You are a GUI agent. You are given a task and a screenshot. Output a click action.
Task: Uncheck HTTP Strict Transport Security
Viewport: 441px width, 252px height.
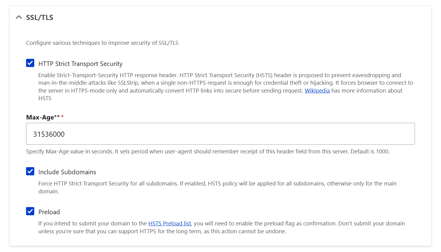30,63
